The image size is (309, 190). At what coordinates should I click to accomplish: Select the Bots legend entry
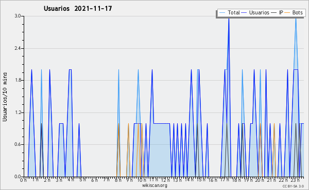point(294,12)
